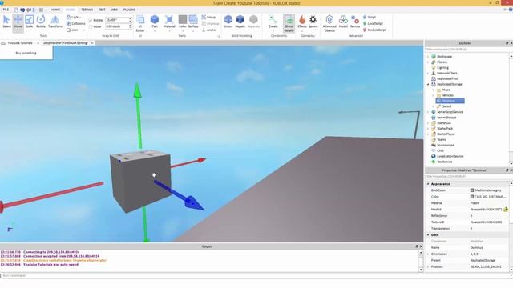This screenshot has height=288, width=513.
Task: Open the Surface tool
Action: click(193, 22)
